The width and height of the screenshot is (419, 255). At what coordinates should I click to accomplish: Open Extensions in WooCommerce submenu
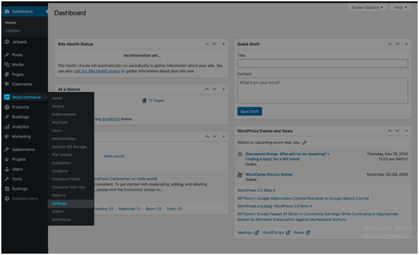coord(61,220)
